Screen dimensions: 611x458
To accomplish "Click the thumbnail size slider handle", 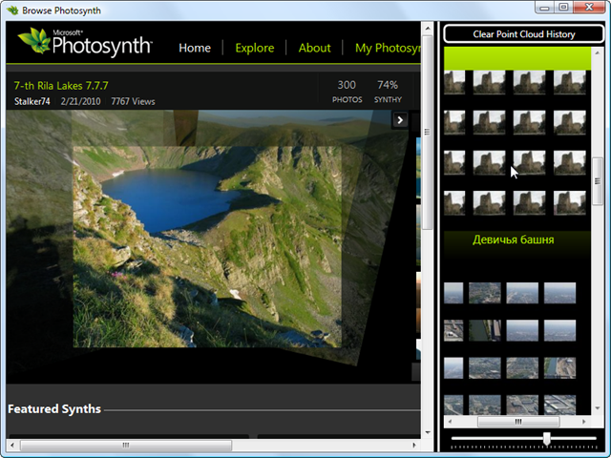I will tap(547, 438).
